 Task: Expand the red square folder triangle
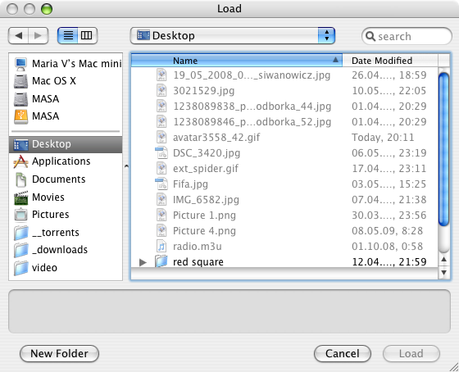pos(143,262)
